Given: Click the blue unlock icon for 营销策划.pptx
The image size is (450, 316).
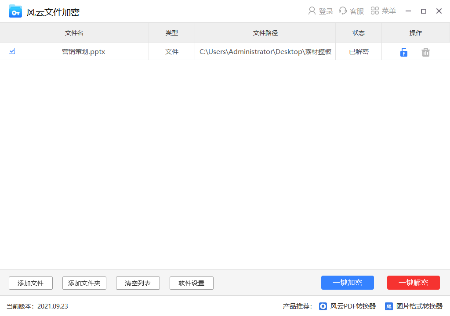Looking at the screenshot, I should click(403, 52).
